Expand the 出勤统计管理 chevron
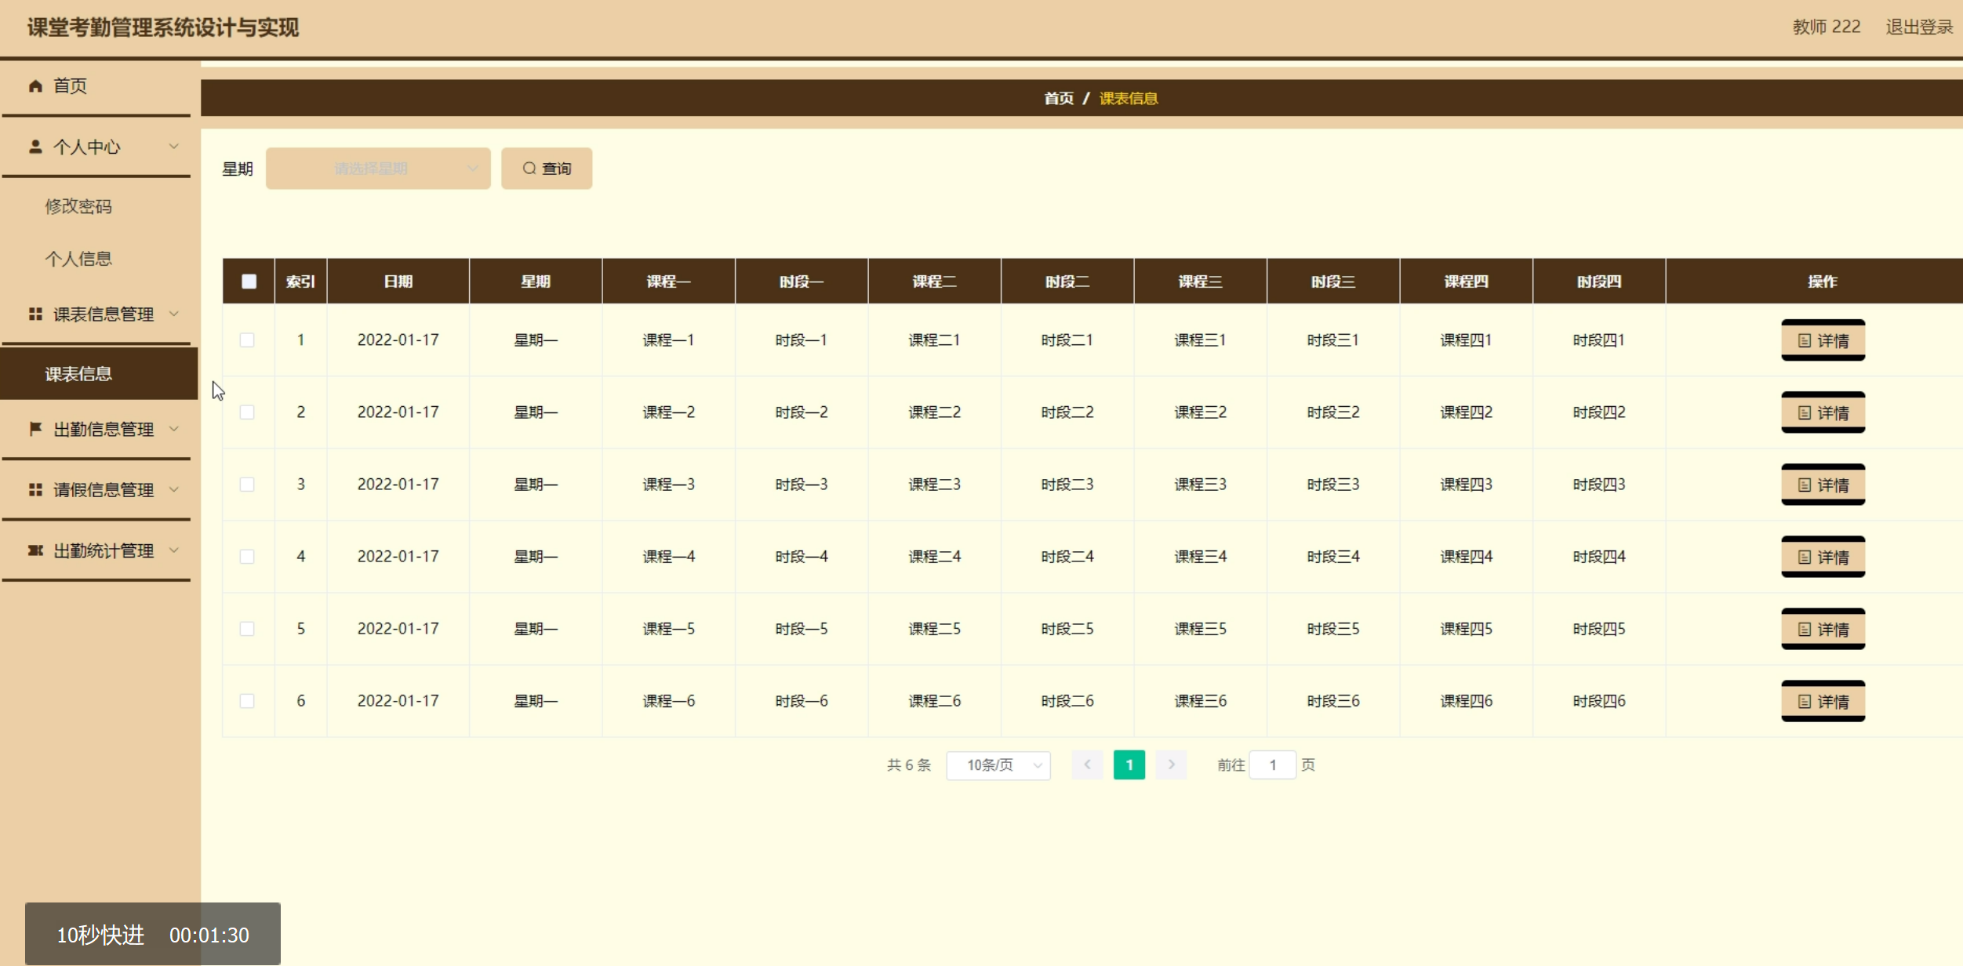 point(174,550)
